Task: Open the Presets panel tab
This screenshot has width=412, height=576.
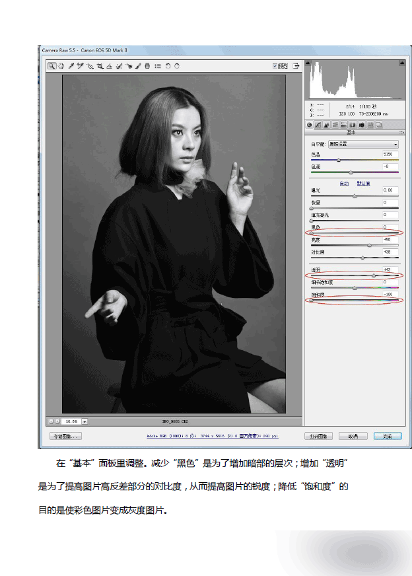Action: [x=370, y=125]
